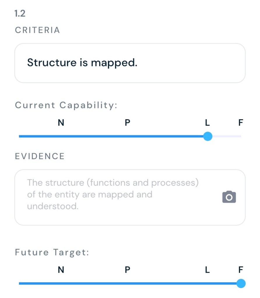Click the Evidence text input field
260x298 pixels.
[x=117, y=197]
